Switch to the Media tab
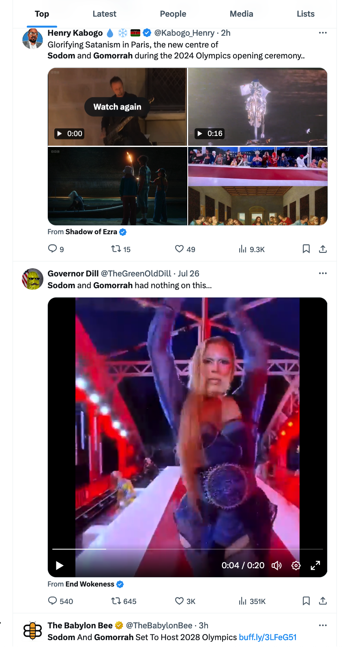This screenshot has height=647, width=347. (x=241, y=14)
